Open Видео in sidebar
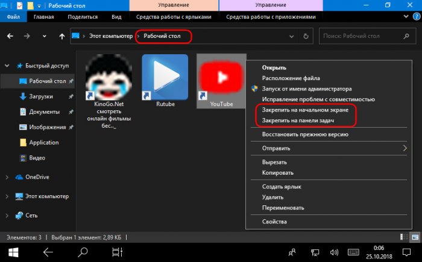The image size is (422, 262). coord(37,158)
